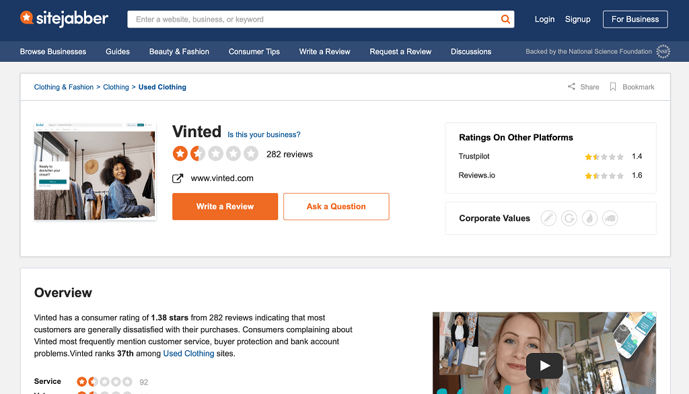Click the Ask a Question button
This screenshot has width=689, height=394.
(336, 206)
